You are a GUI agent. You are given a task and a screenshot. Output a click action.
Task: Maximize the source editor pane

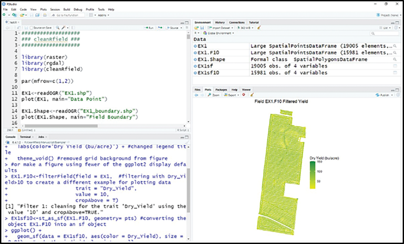click(x=187, y=23)
